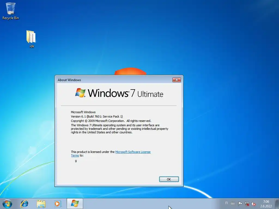Select the idk folder on desktop
Viewport: 279px width, 209px height.
(x=31, y=39)
